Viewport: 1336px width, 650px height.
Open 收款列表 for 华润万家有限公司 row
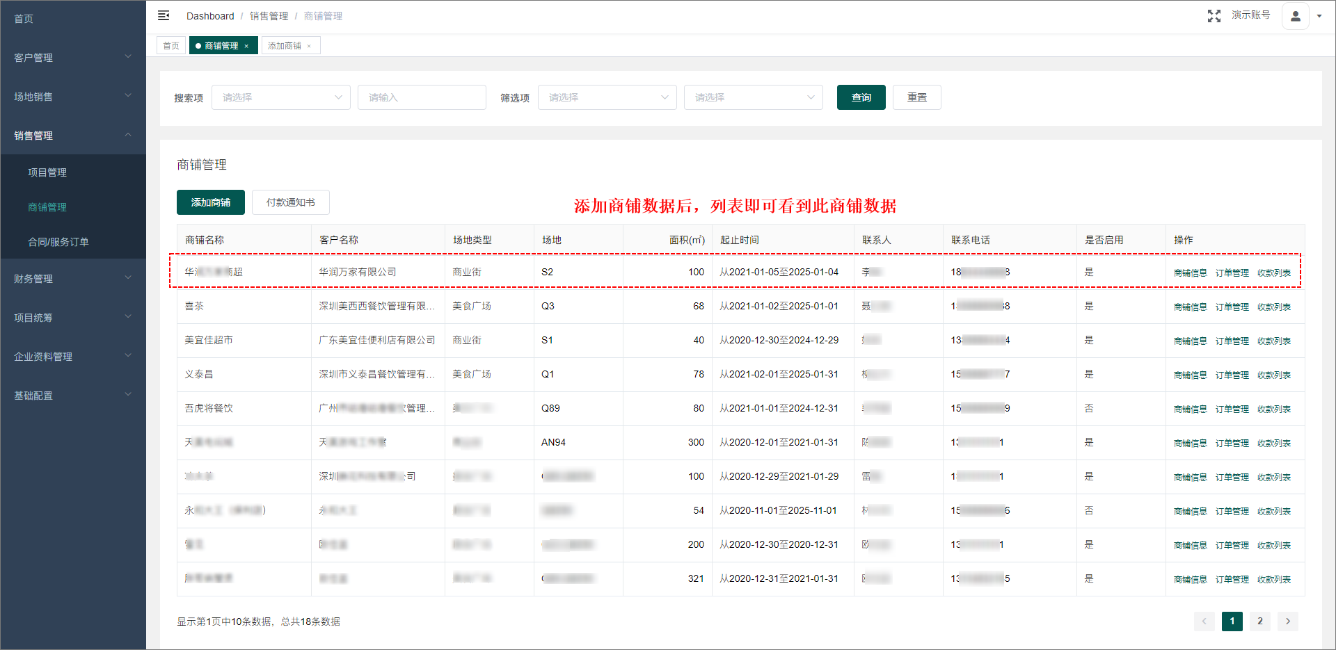[1274, 273]
